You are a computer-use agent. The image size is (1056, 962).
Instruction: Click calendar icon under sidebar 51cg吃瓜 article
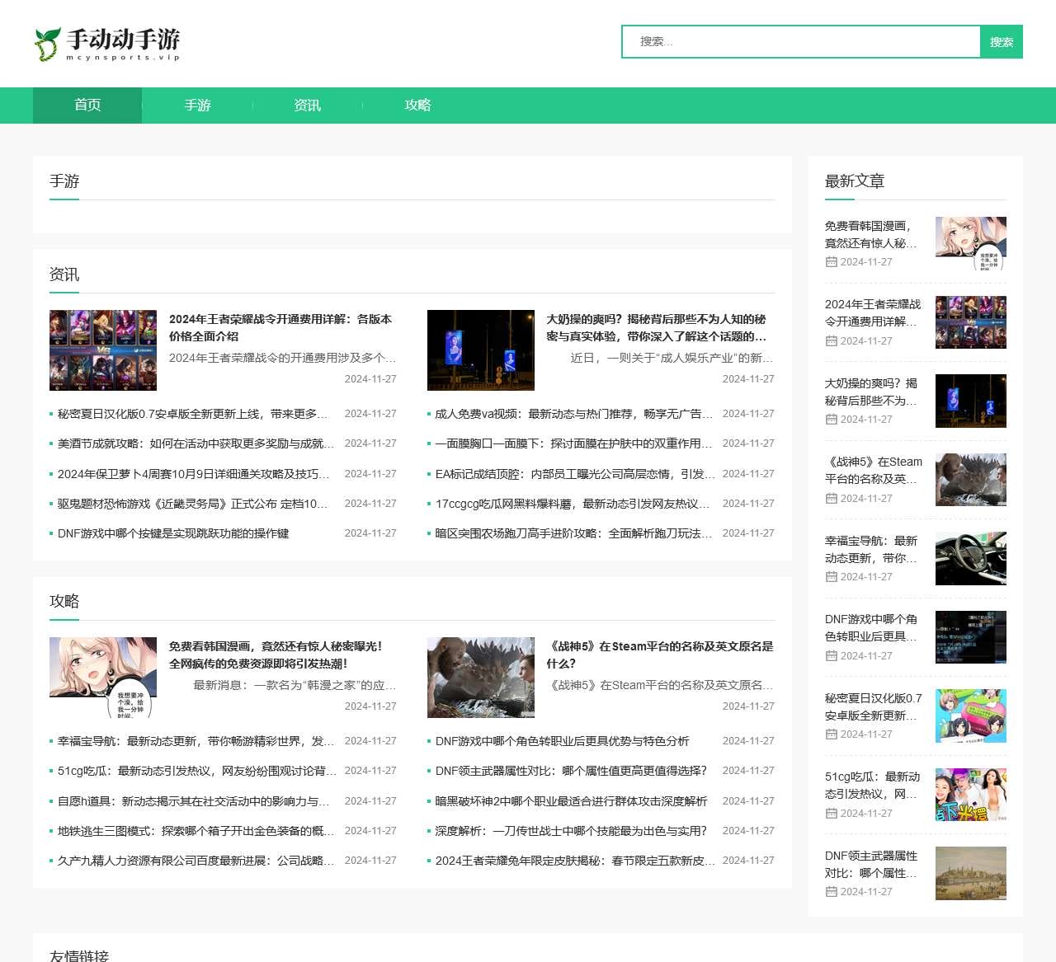pos(832,814)
